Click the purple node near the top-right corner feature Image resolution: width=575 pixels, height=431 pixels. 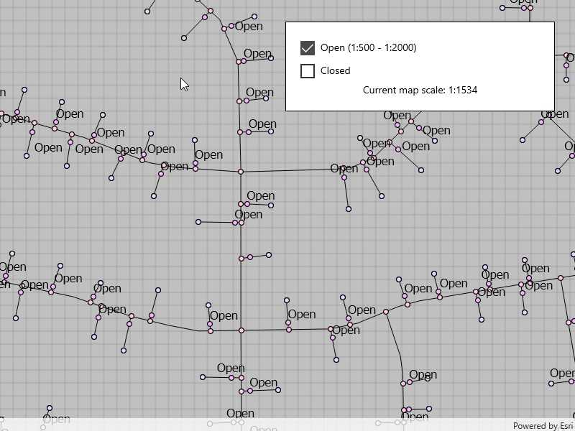524,6
